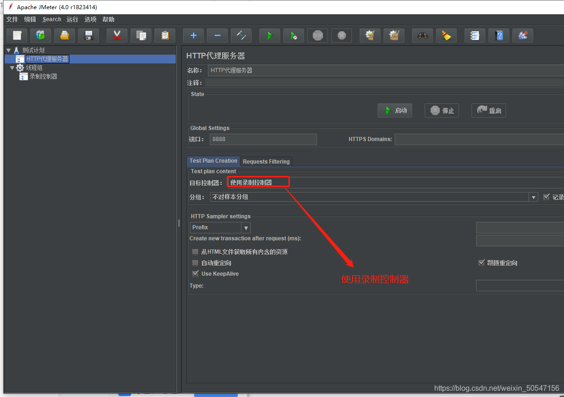Image resolution: width=564 pixels, height=397 pixels.
Task: Click the 名称 input field
Action: click(x=386, y=70)
